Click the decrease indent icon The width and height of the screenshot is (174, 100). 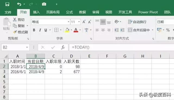point(117,30)
